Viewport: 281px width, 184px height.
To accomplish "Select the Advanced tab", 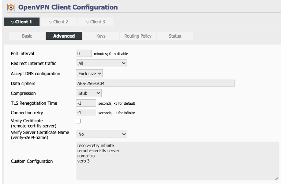I will 64,36.
